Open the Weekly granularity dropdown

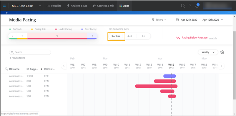click(x=208, y=52)
